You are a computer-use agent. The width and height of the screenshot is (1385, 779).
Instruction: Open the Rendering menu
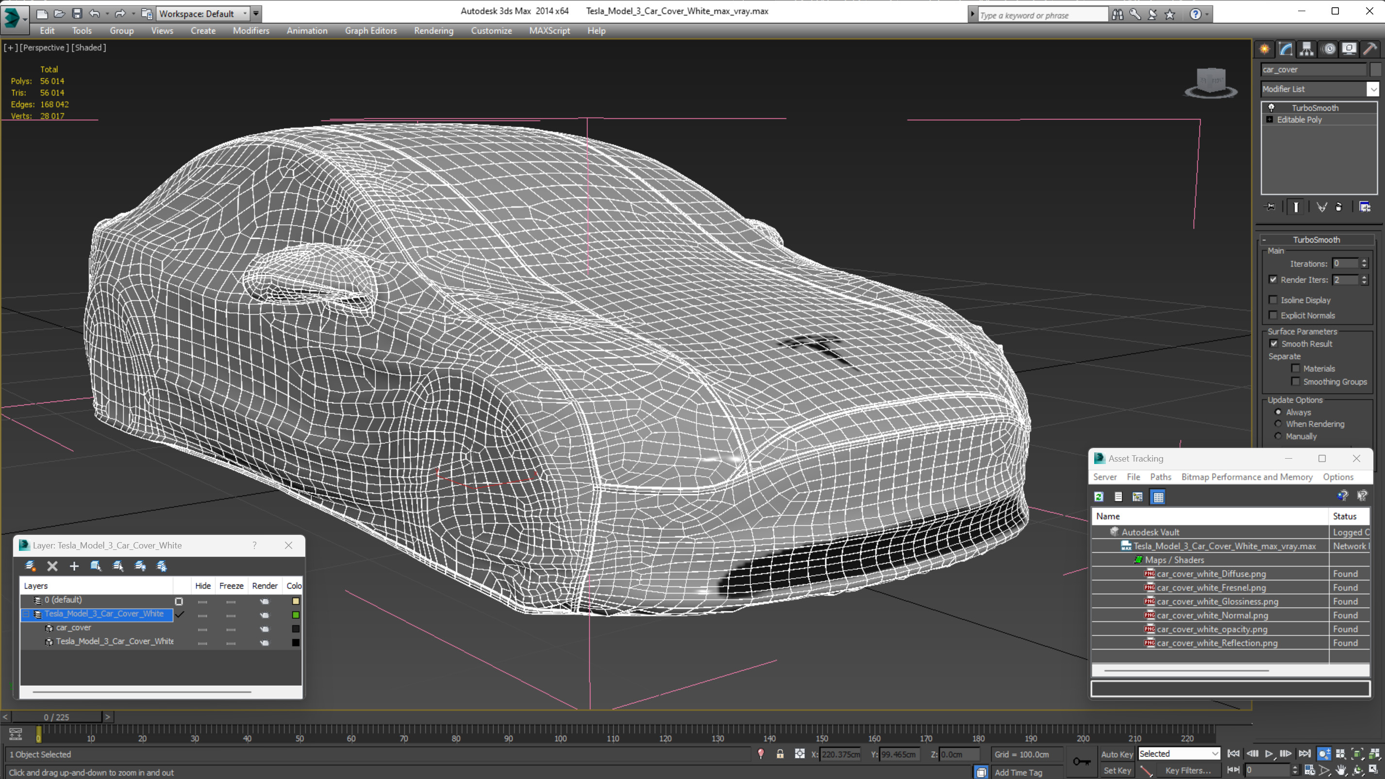tap(434, 31)
